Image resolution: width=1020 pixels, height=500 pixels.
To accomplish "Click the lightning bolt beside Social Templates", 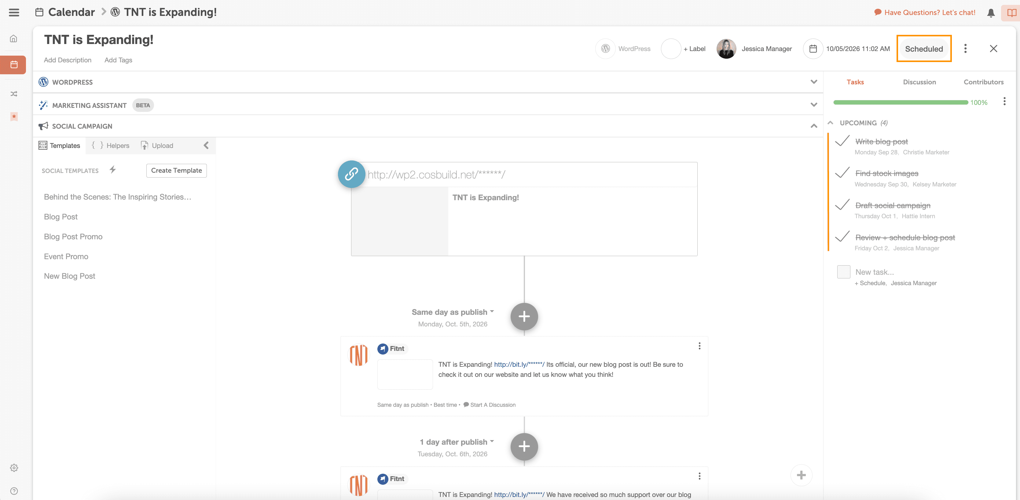I will (113, 170).
